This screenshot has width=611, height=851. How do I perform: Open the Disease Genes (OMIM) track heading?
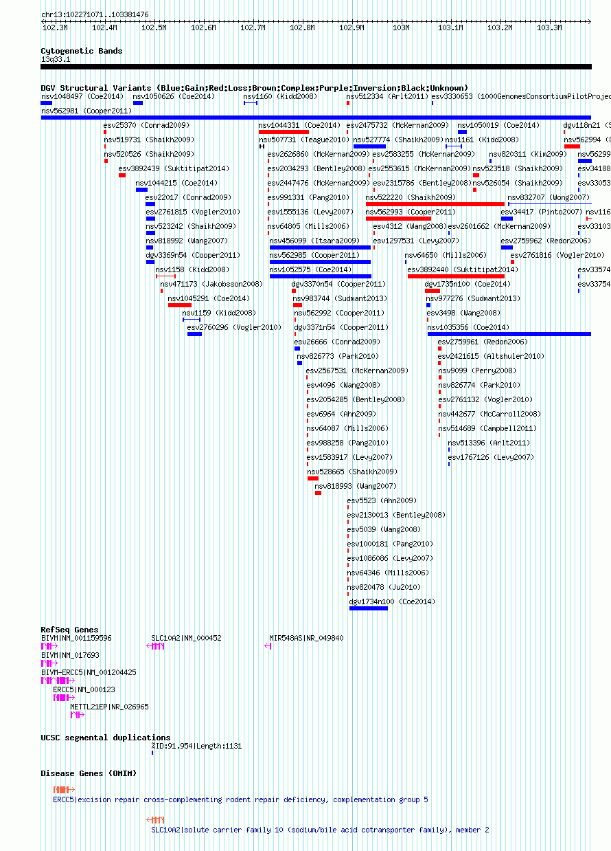[x=89, y=773]
